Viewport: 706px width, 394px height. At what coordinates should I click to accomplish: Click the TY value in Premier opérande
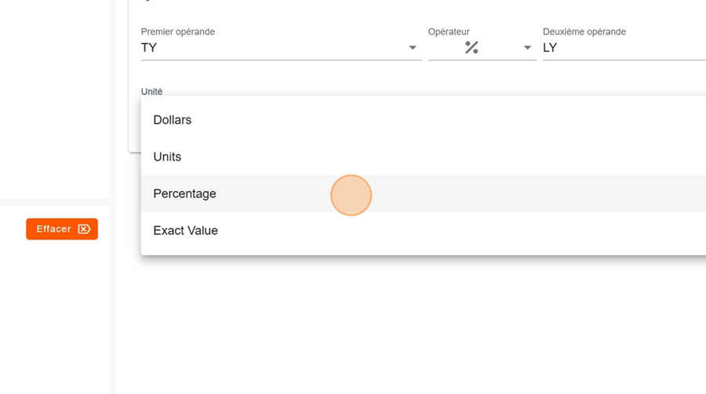point(149,48)
